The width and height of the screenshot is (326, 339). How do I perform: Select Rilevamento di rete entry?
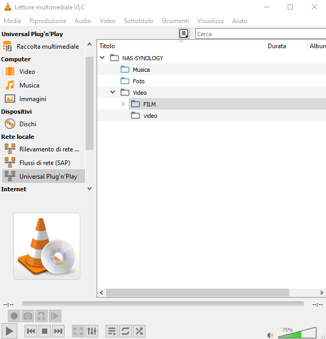coord(43,149)
